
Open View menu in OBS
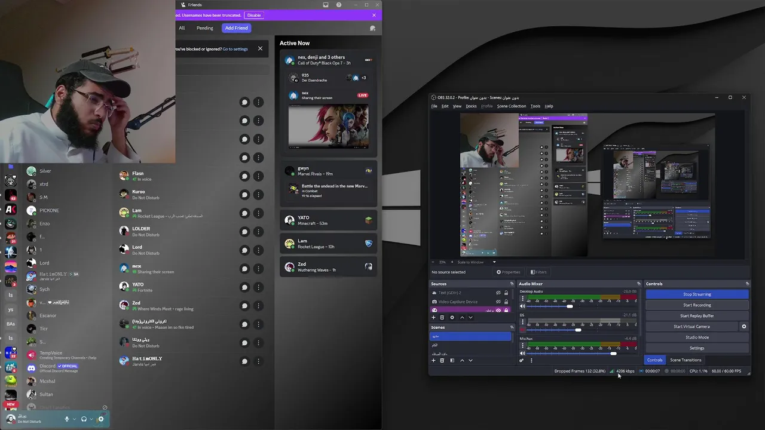pyautogui.click(x=457, y=106)
